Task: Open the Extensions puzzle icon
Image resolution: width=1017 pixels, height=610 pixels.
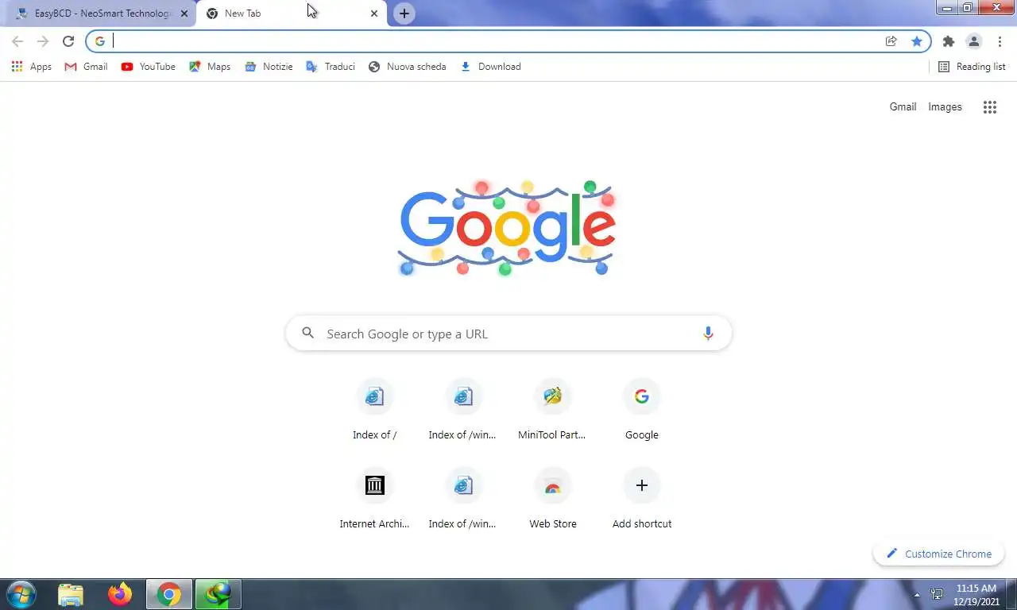Action: 948,41
